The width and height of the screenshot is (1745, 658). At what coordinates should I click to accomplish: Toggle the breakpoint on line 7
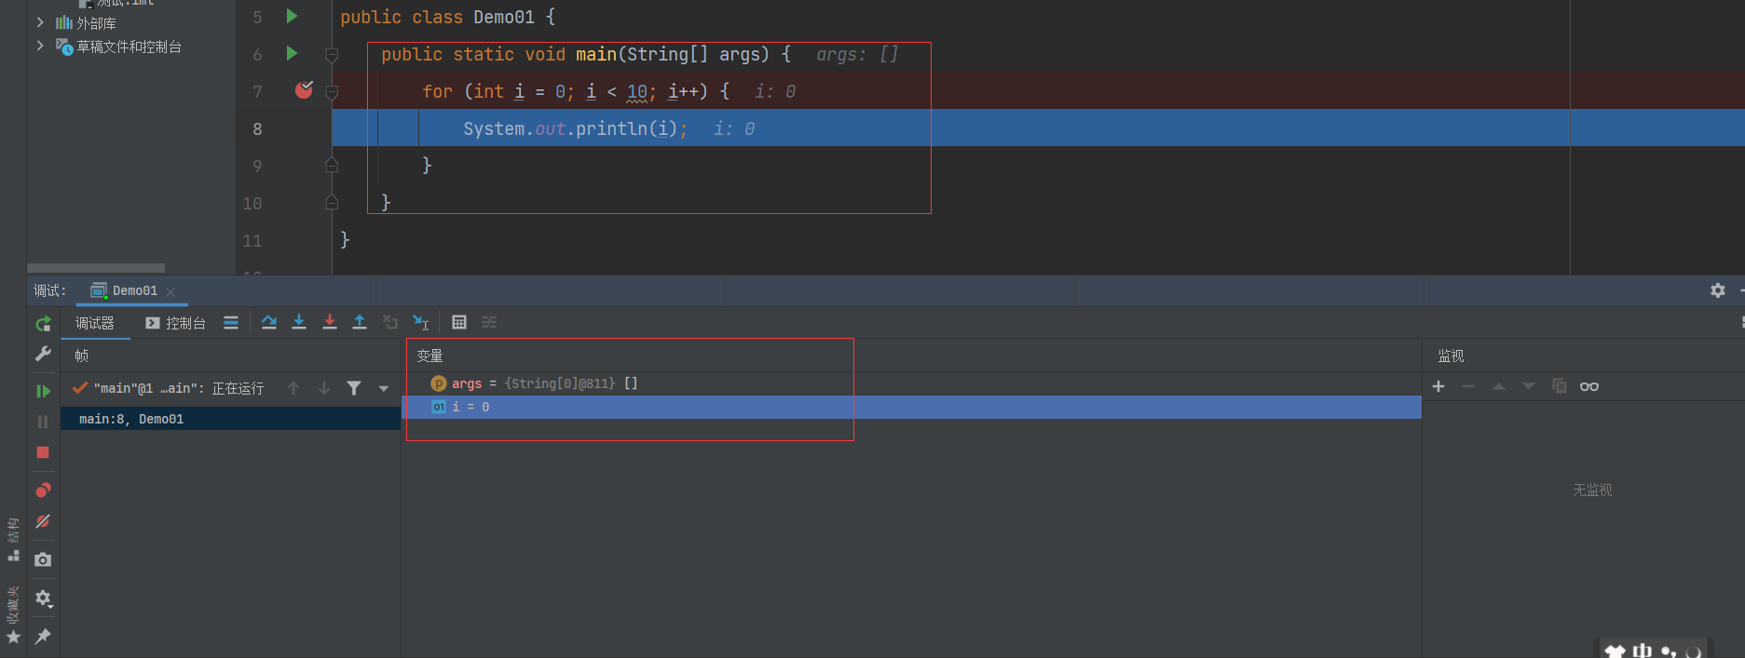coord(304,90)
